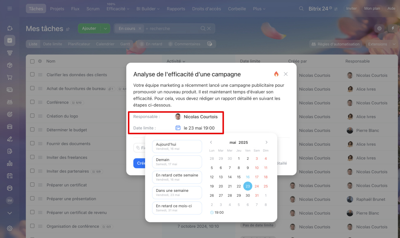Pick 31 mai in the calendar
Viewport: 400px width, 238px height.
(257, 195)
